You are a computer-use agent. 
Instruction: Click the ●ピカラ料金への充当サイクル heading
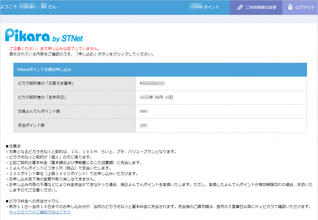click(32, 201)
